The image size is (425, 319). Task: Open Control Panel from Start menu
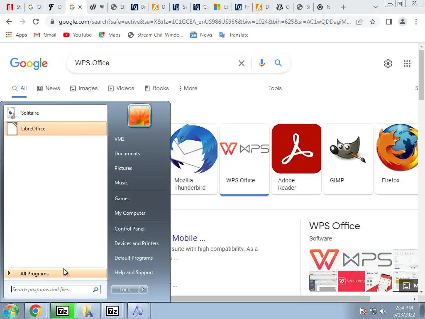pos(129,229)
